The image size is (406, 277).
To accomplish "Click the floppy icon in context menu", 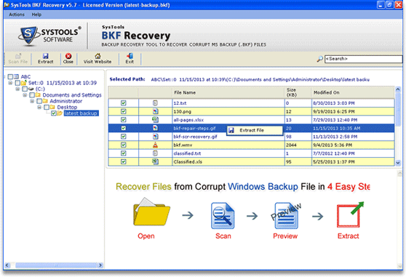I will coord(231,130).
